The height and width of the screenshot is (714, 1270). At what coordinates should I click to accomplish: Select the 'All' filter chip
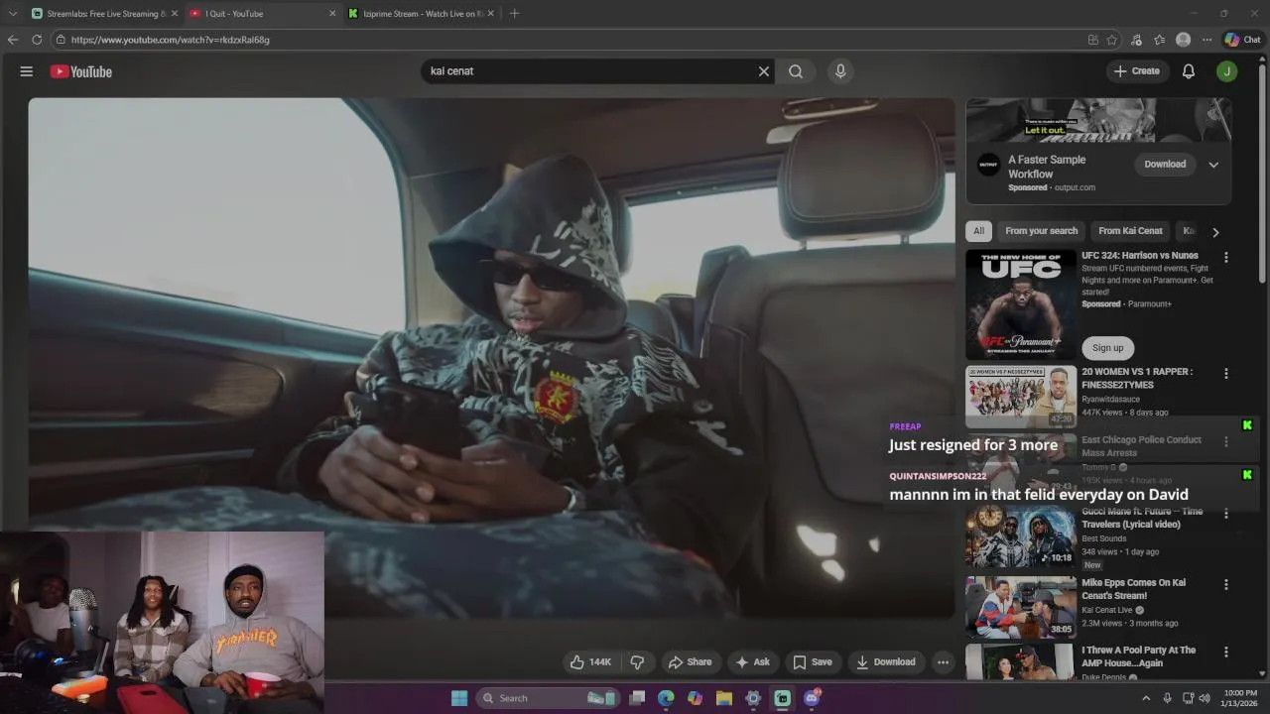979,231
